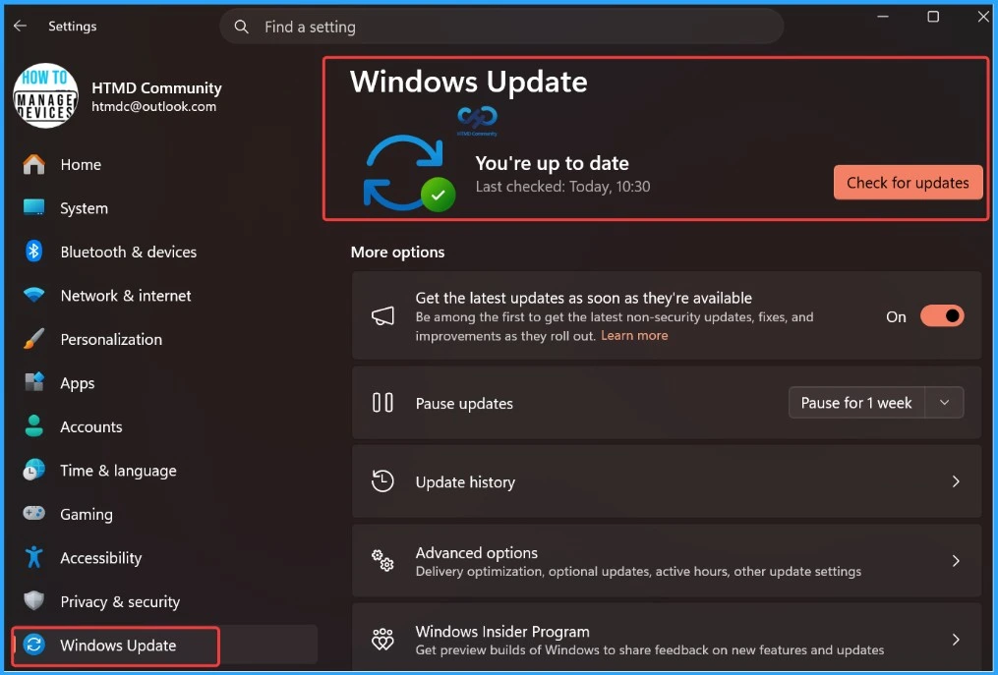Open Update history row

[667, 481]
